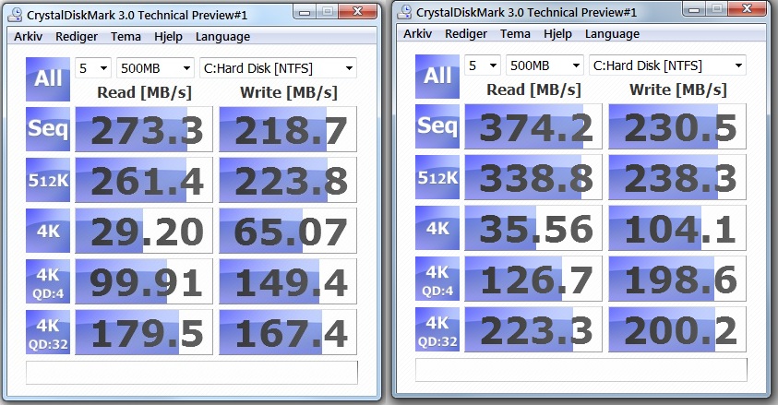Open the Hjelp menu in the left window

(168, 37)
